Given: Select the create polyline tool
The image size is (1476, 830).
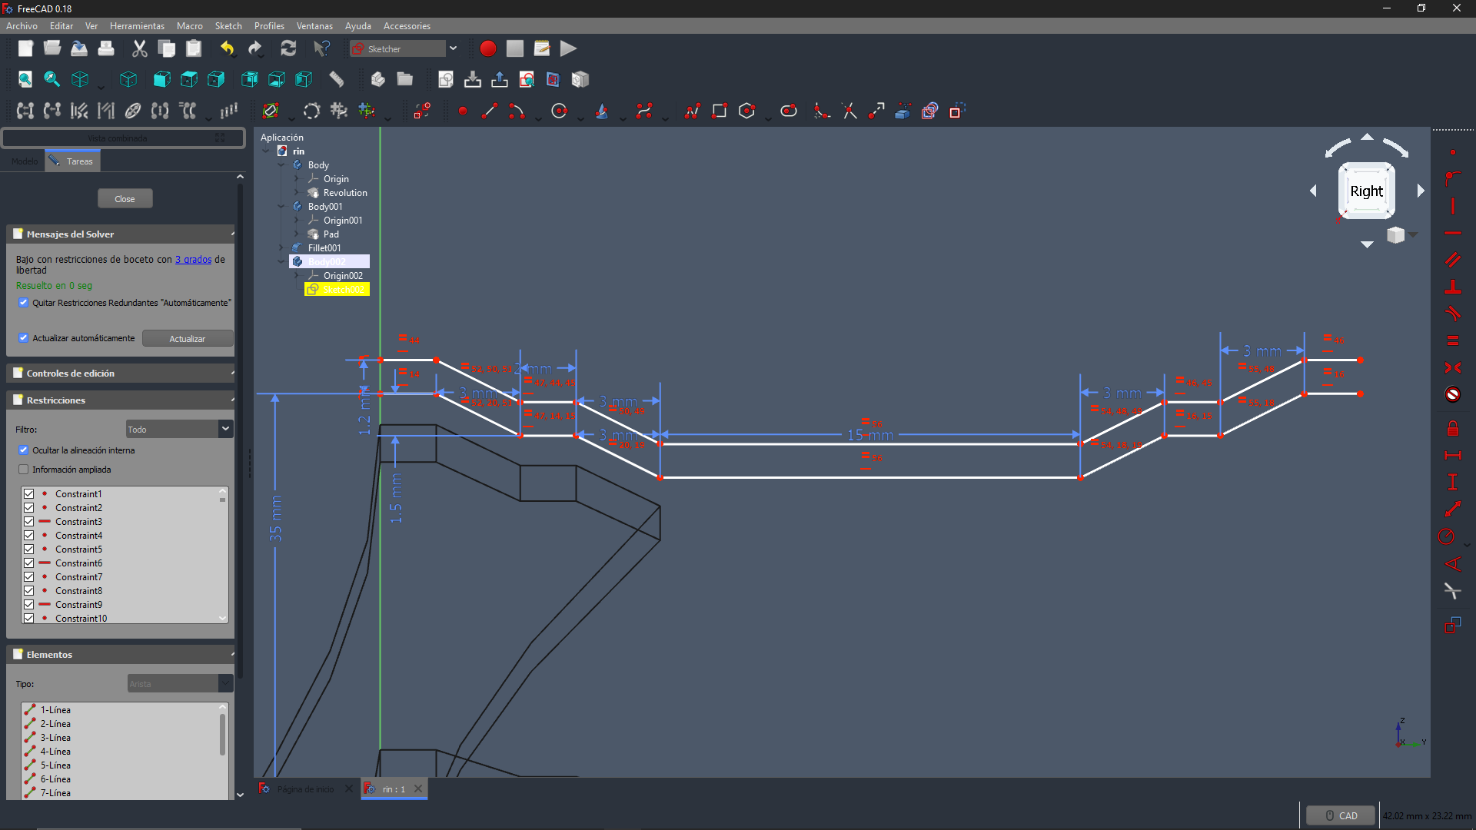Looking at the screenshot, I should pos(692,111).
